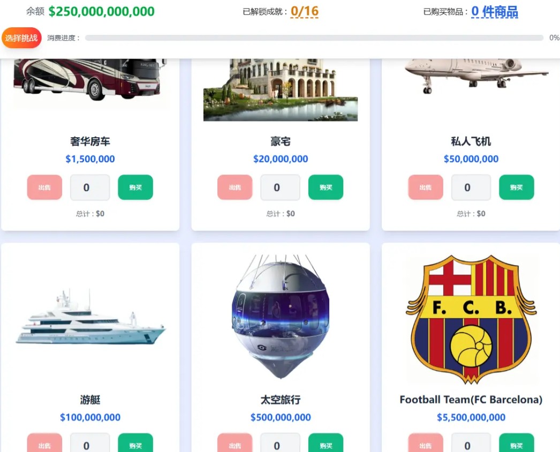Viewport: 560px width, 452px height.
Task: Purchase the 私人飞机 private jet
Action: (x=517, y=187)
